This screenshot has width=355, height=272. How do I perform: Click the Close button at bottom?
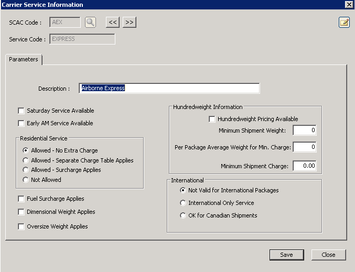328,255
